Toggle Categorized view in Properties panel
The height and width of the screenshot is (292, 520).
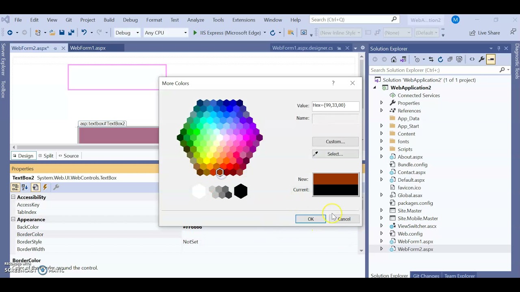point(15,187)
